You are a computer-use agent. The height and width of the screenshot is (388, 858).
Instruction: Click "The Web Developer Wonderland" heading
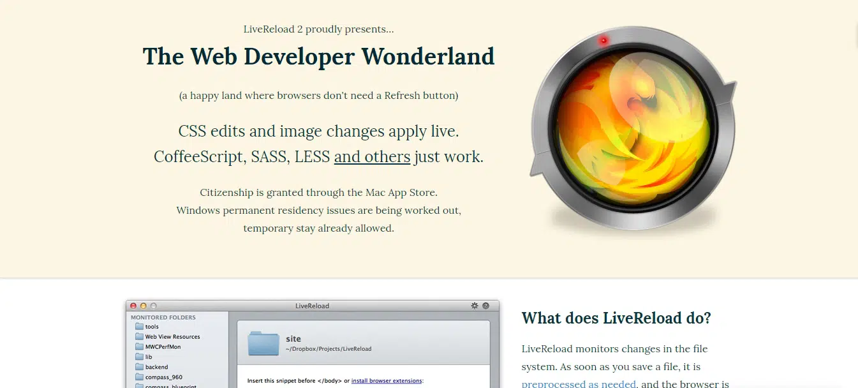318,57
